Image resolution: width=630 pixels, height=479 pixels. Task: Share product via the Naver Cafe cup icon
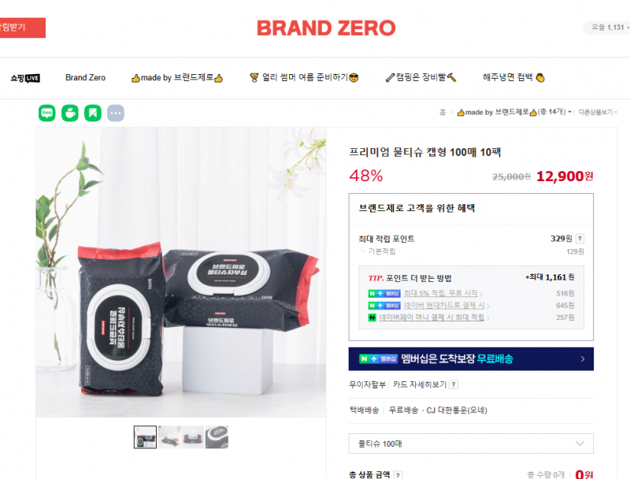coord(70,113)
